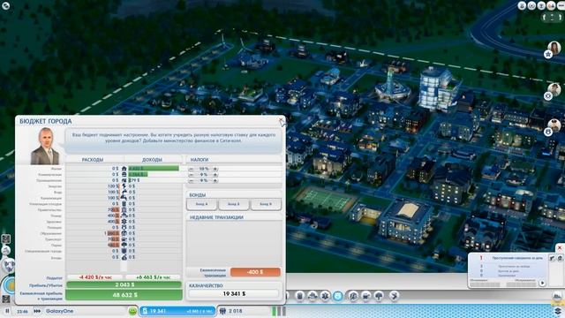The image size is (565, 318).
Task: Click the 19 341 $ Казначейство field
Action: (x=234, y=294)
